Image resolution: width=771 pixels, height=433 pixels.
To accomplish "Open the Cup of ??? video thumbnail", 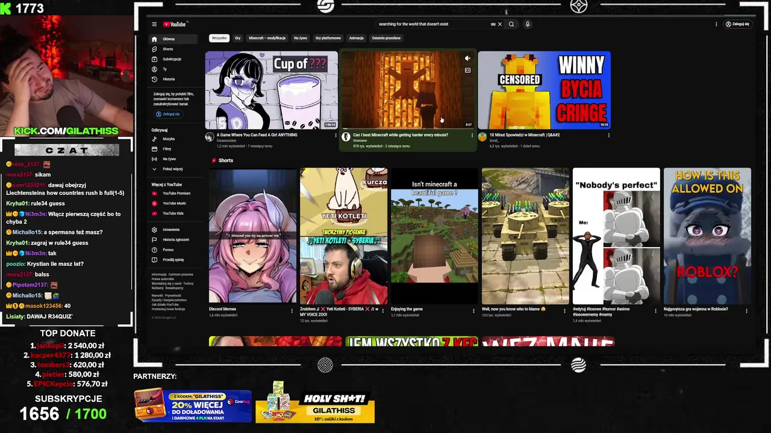I will [271, 90].
